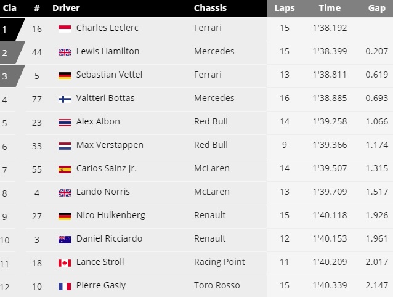
Task: Click the Spanish flag beside Carlos Sainz Jr.
Action: point(64,169)
